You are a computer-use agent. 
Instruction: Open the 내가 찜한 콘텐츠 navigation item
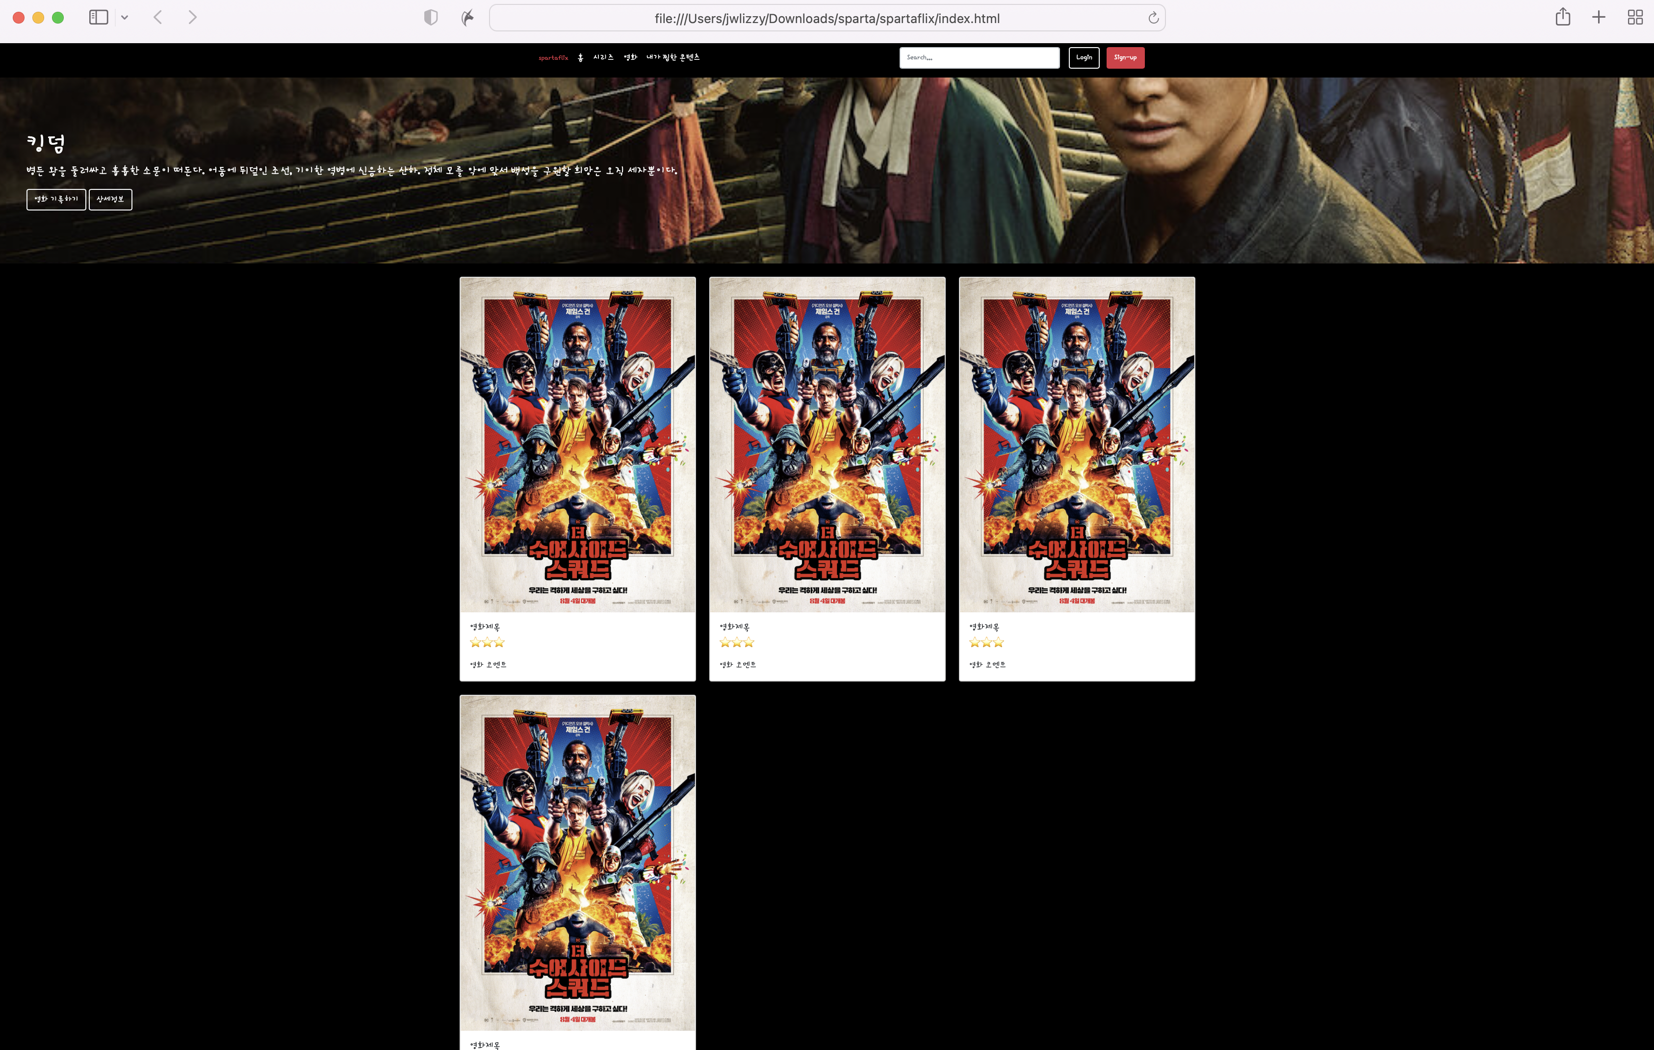[x=673, y=58]
